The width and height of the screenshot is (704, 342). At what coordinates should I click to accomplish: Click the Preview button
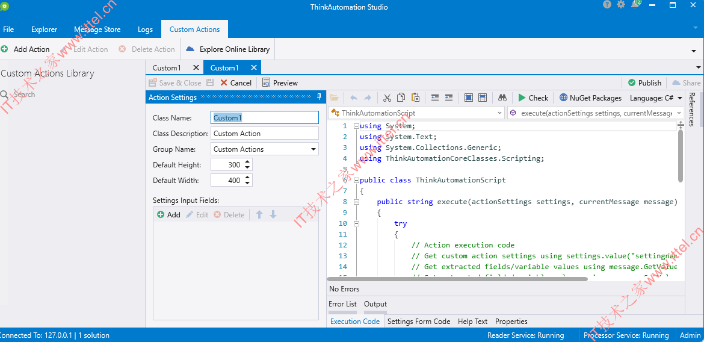(280, 82)
